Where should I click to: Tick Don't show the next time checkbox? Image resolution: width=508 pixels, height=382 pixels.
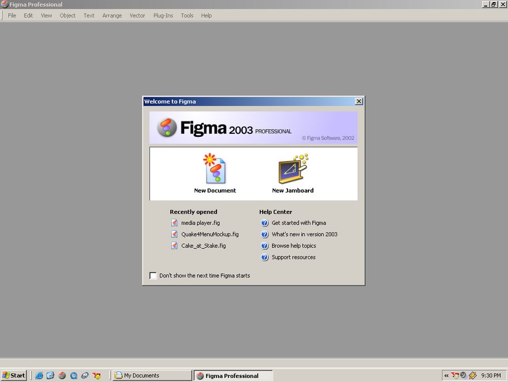[153, 276]
